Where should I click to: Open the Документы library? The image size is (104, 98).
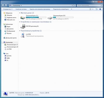tap(10, 29)
